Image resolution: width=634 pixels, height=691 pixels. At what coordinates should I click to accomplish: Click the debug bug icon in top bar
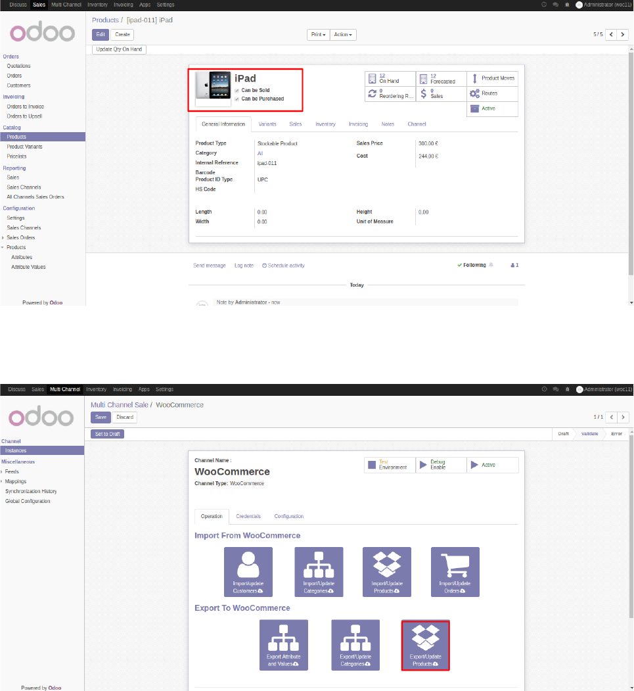567,5
